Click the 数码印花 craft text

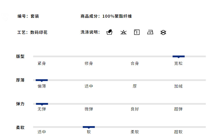[x=39, y=32]
